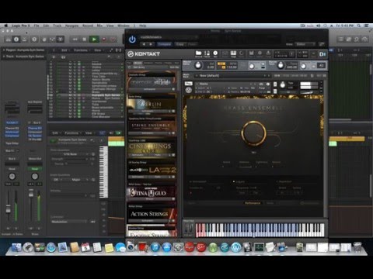Select the Files tab in Kontakt browser
373x279 pixels.
pos(129,63)
